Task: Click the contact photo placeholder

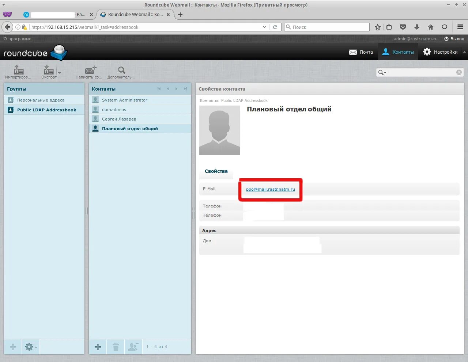Action: coord(220,130)
